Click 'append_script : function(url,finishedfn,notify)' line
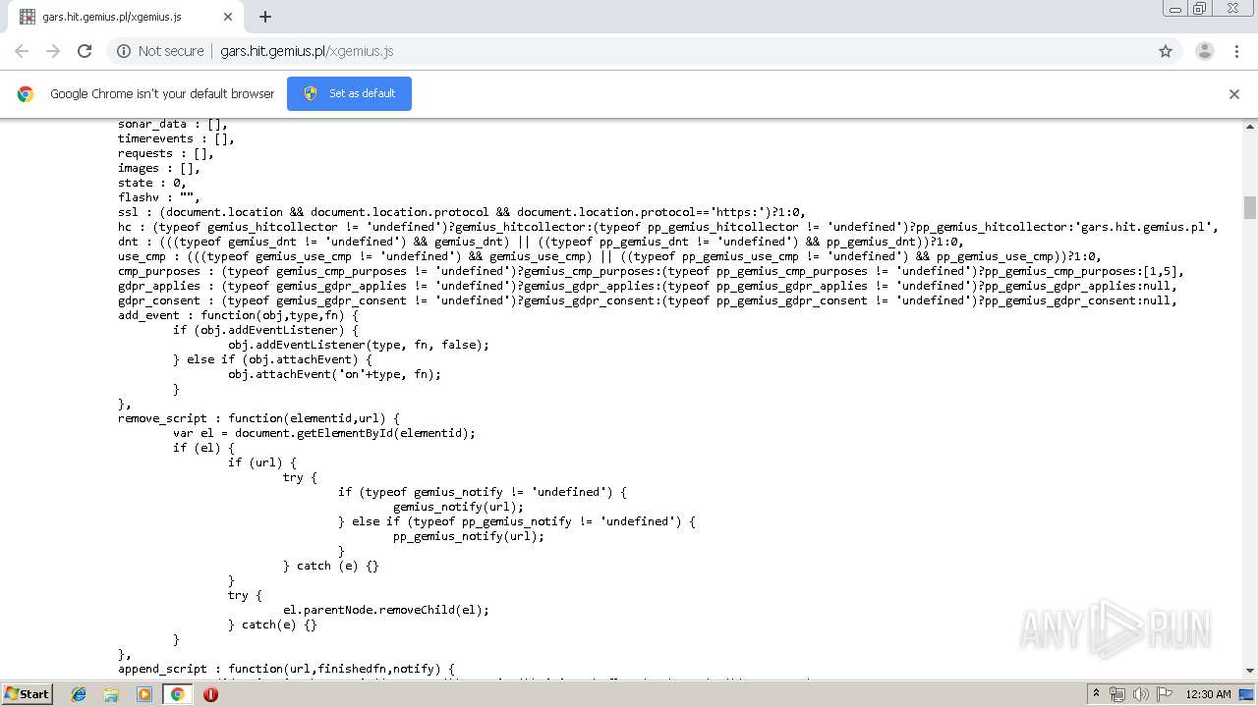Image resolution: width=1258 pixels, height=707 pixels. point(287,669)
